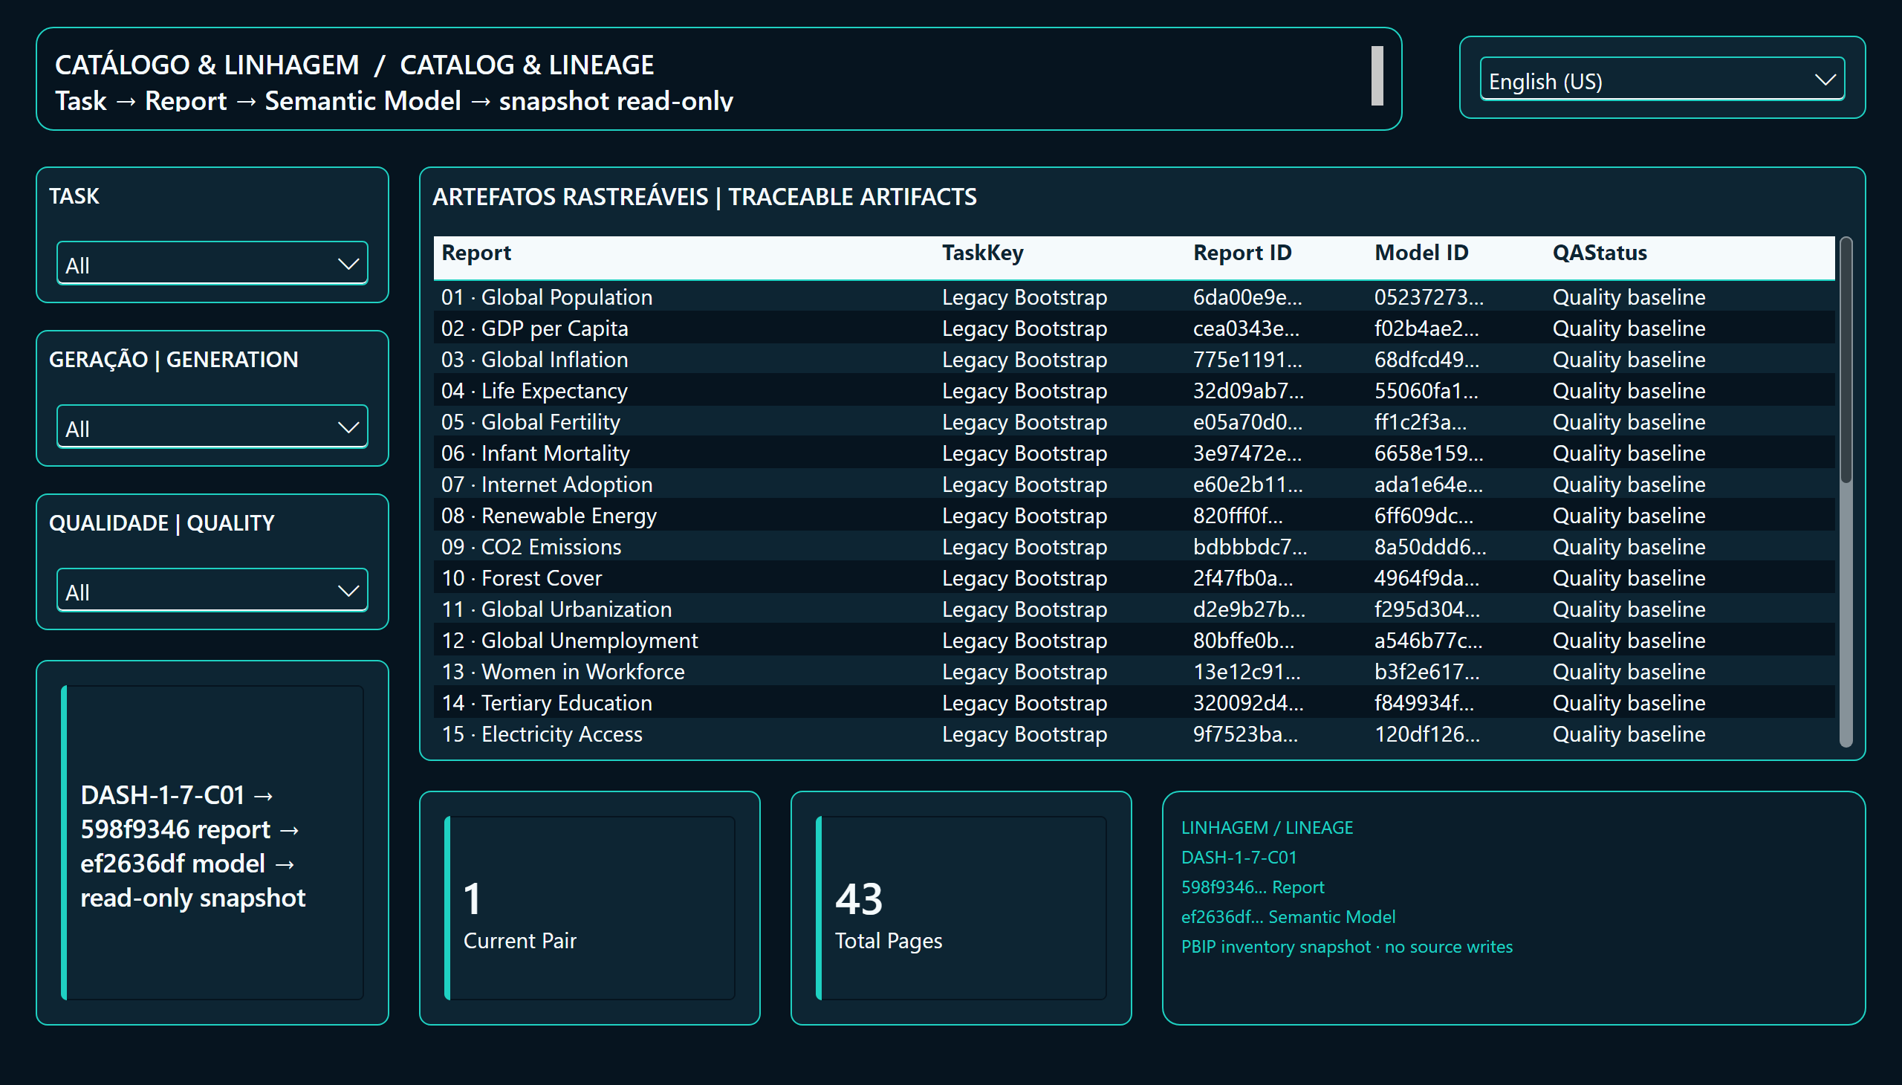1902x1085 pixels.
Task: Click the ef2636df... Semantic Model lineage line
Action: [x=1288, y=917]
